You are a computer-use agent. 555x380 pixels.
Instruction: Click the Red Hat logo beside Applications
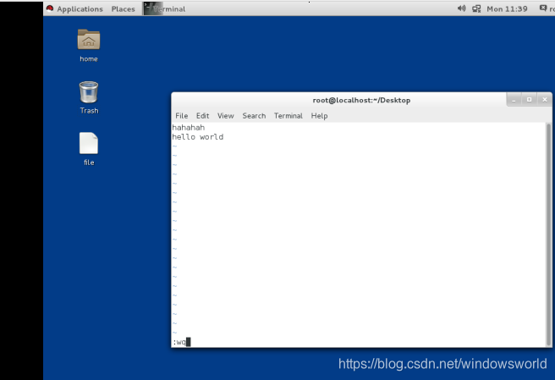click(50, 8)
